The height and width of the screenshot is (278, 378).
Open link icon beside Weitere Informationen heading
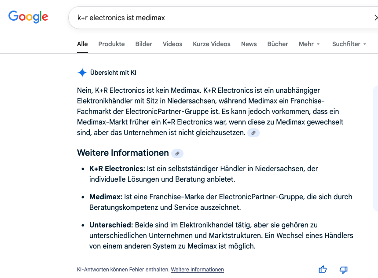point(177,154)
